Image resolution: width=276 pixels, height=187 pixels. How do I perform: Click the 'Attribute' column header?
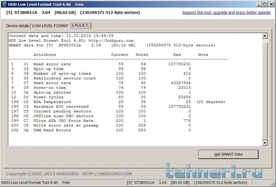tap(45, 55)
